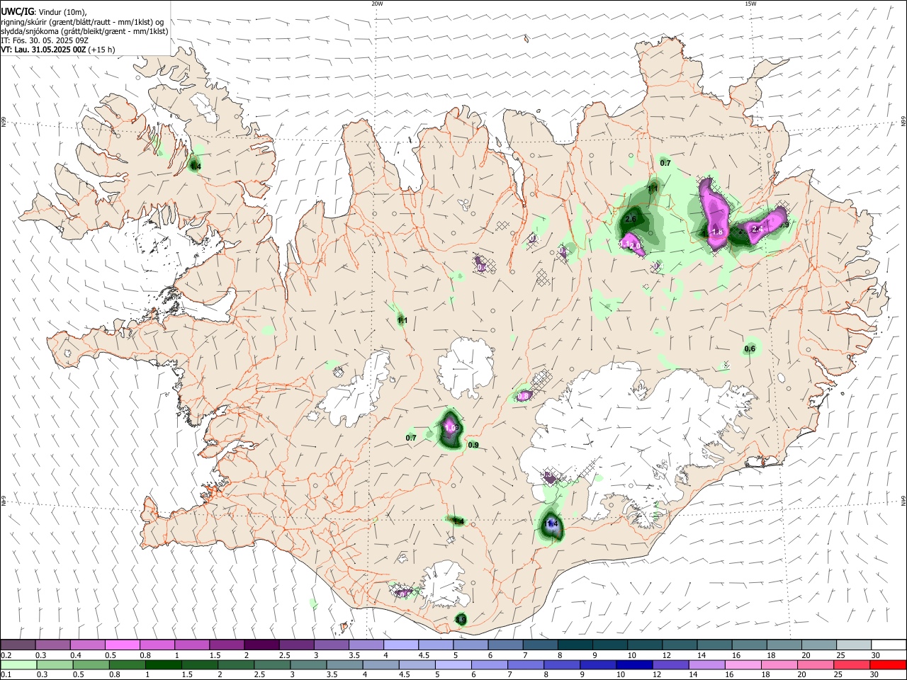This screenshot has height=680, width=907.
Task: Pick the 1.5–2 purple snow legend swatch
Action: click(227, 645)
